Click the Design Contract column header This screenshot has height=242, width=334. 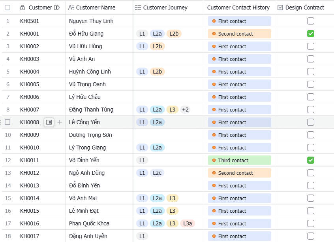304,8
